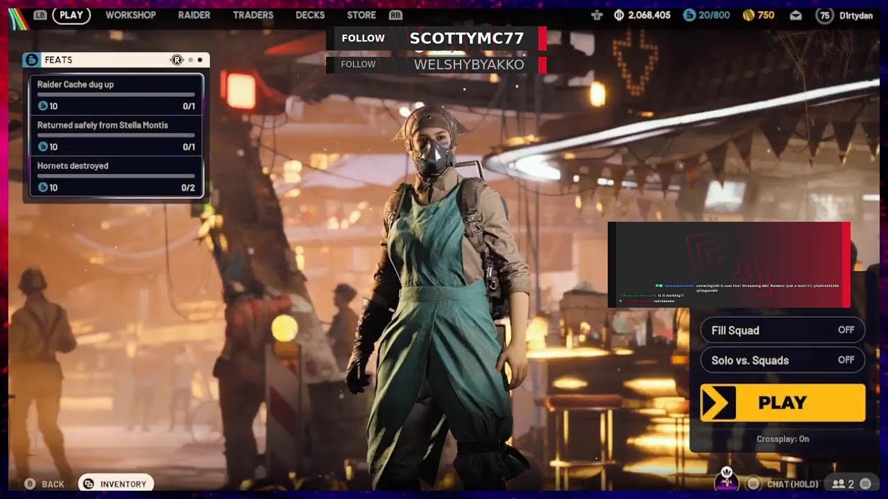Select the black page dot in FEATS header

(x=200, y=60)
